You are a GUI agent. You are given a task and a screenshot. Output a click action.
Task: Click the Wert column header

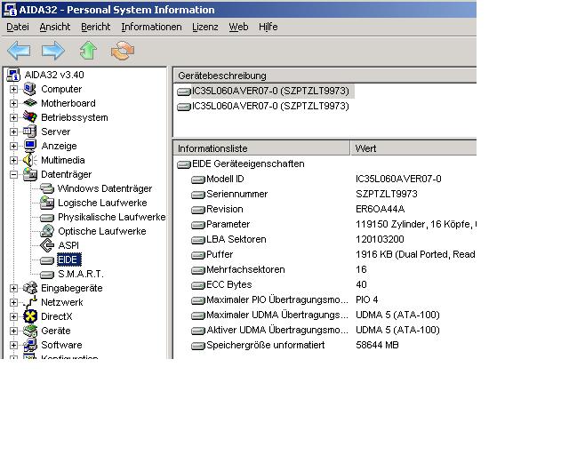pyautogui.click(x=413, y=148)
